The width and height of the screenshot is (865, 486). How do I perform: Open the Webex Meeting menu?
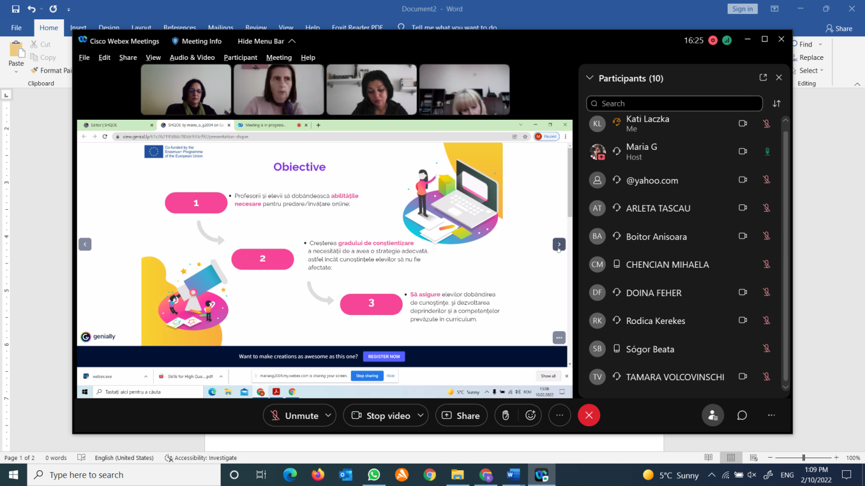tap(279, 57)
